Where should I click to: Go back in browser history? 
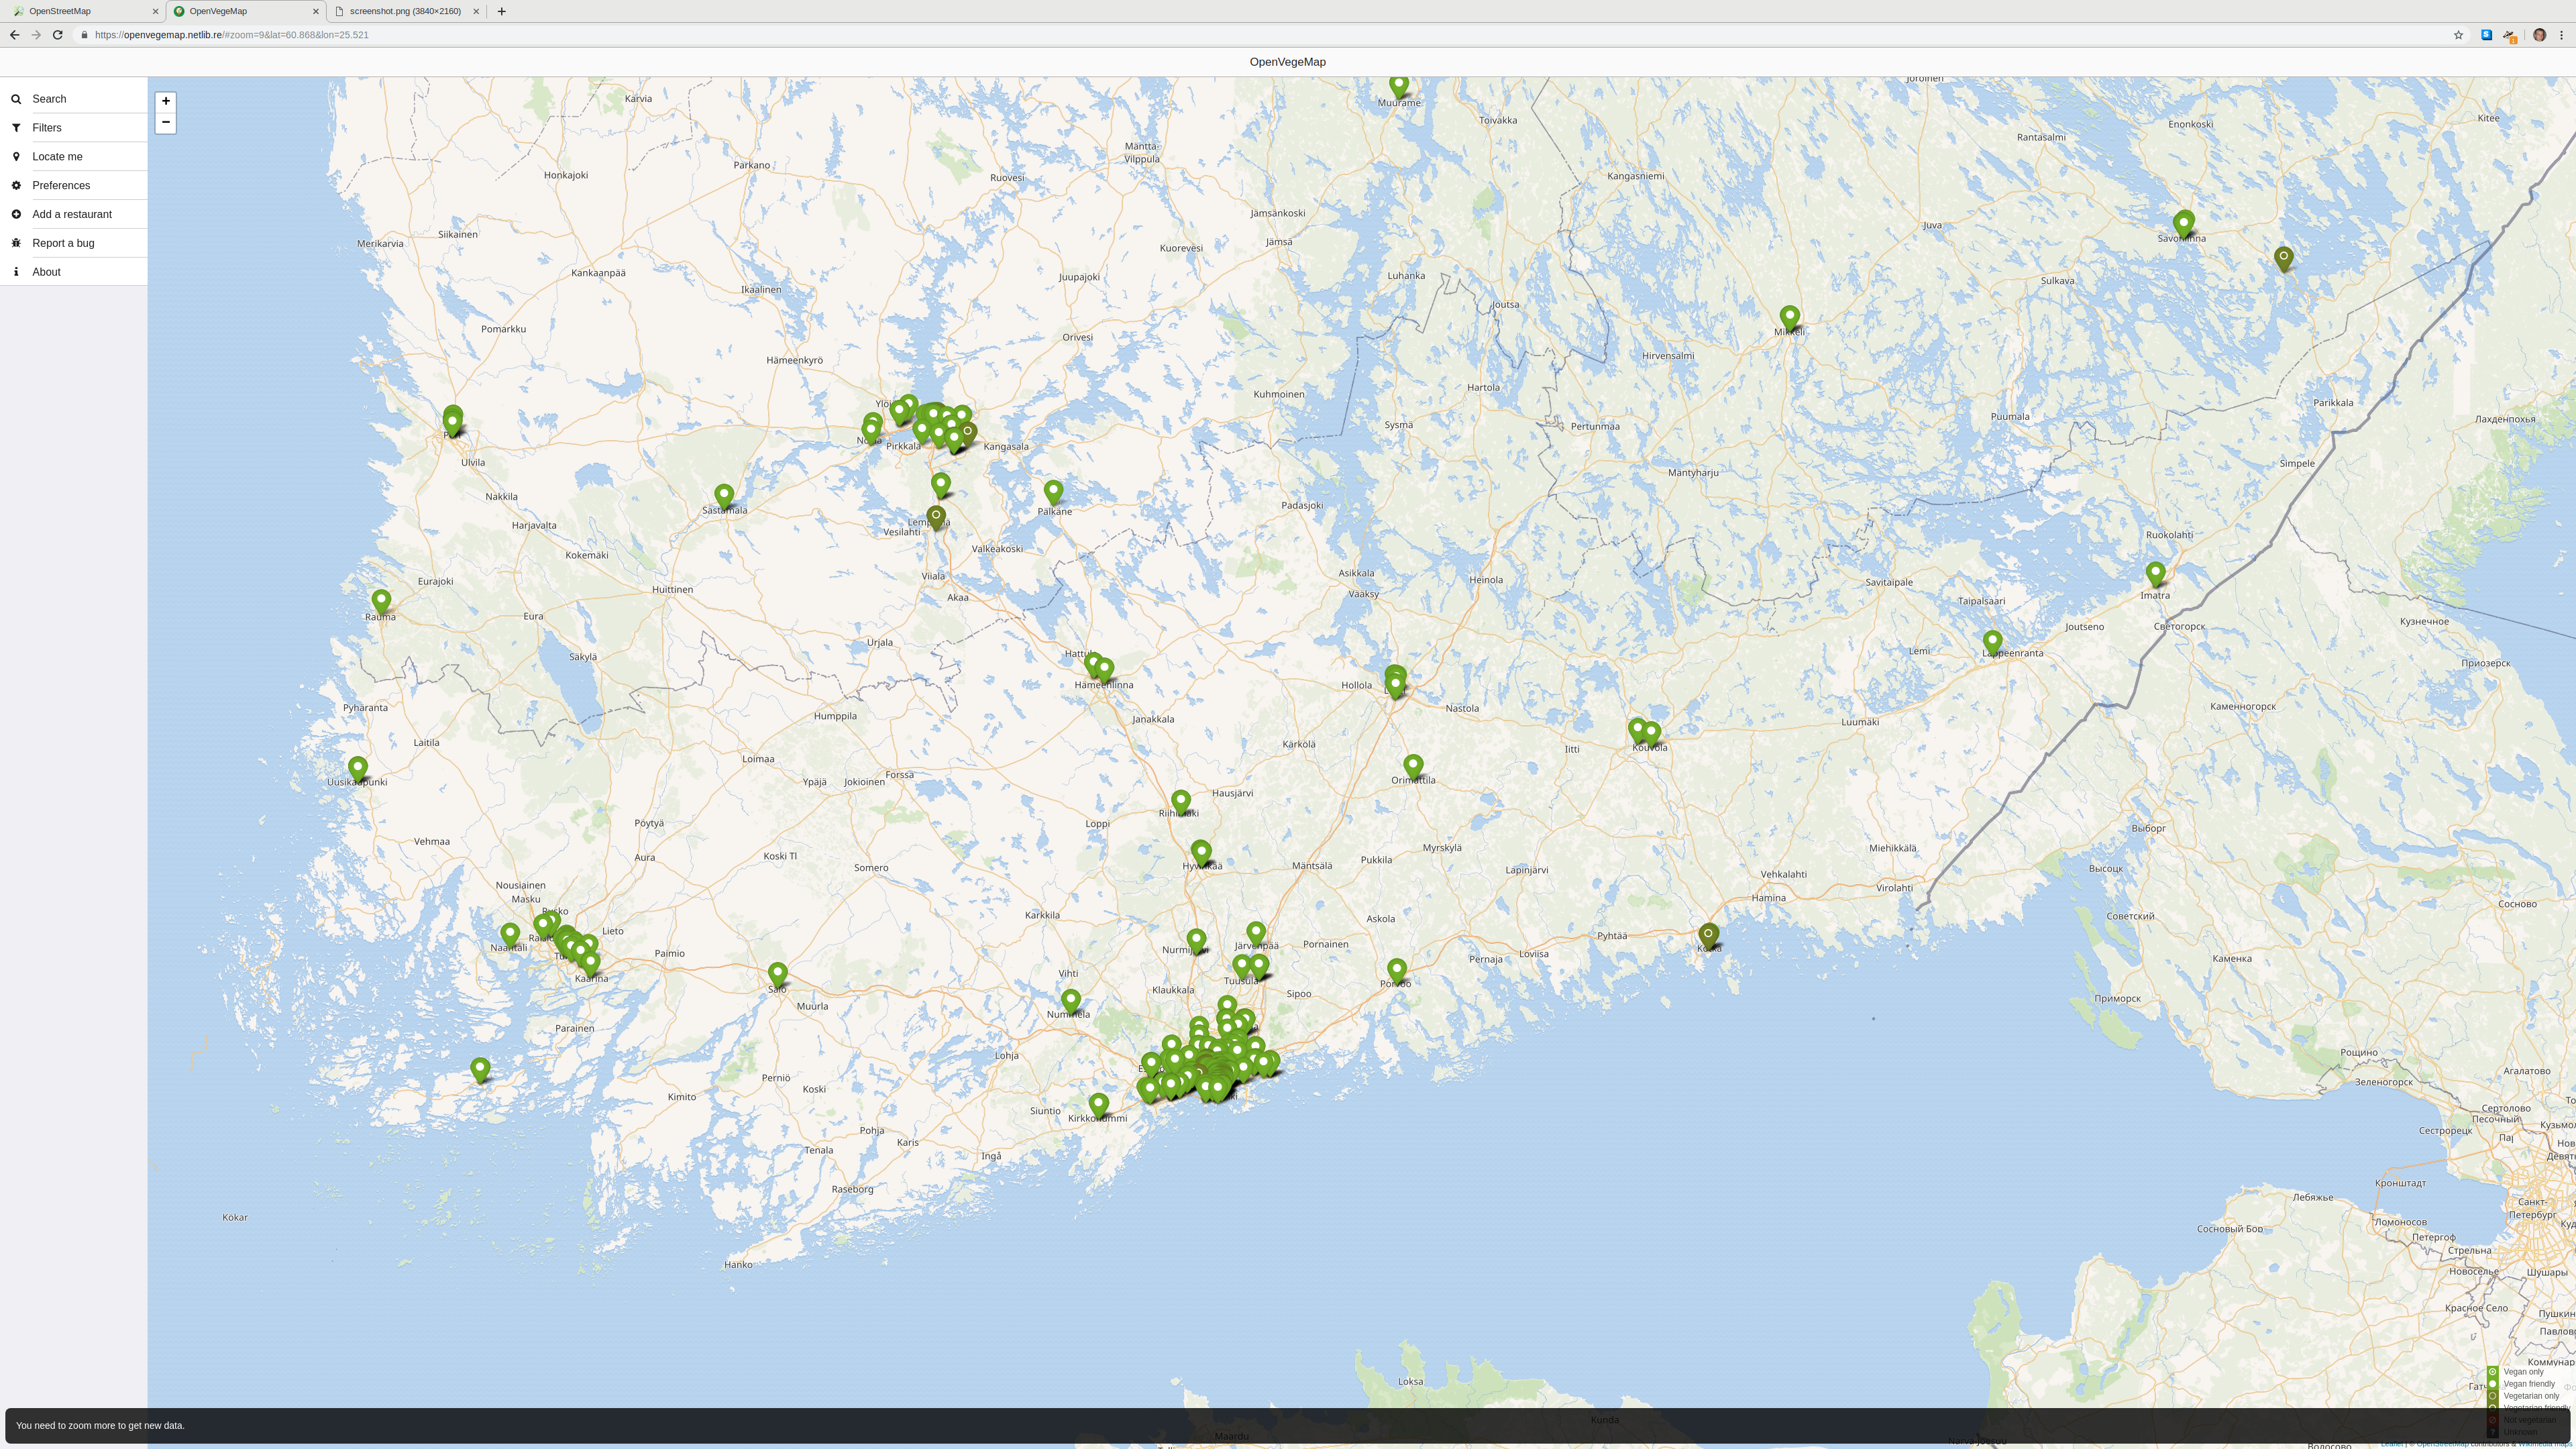click(14, 35)
